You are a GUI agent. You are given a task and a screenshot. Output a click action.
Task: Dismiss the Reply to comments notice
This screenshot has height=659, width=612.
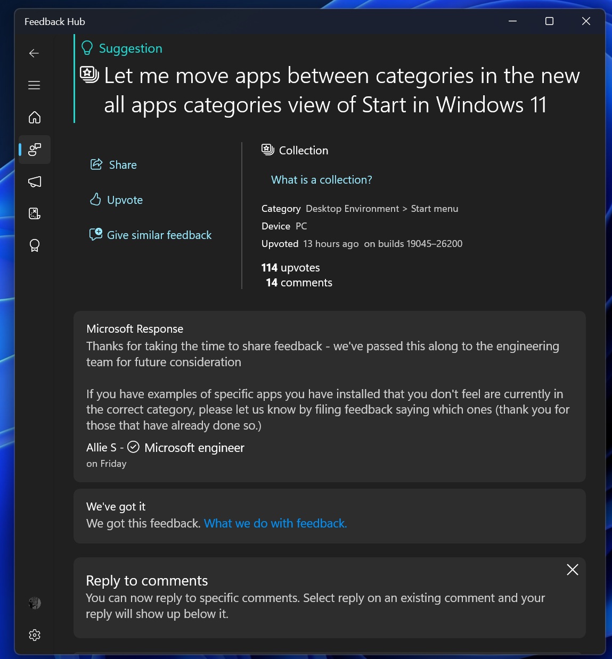point(572,570)
